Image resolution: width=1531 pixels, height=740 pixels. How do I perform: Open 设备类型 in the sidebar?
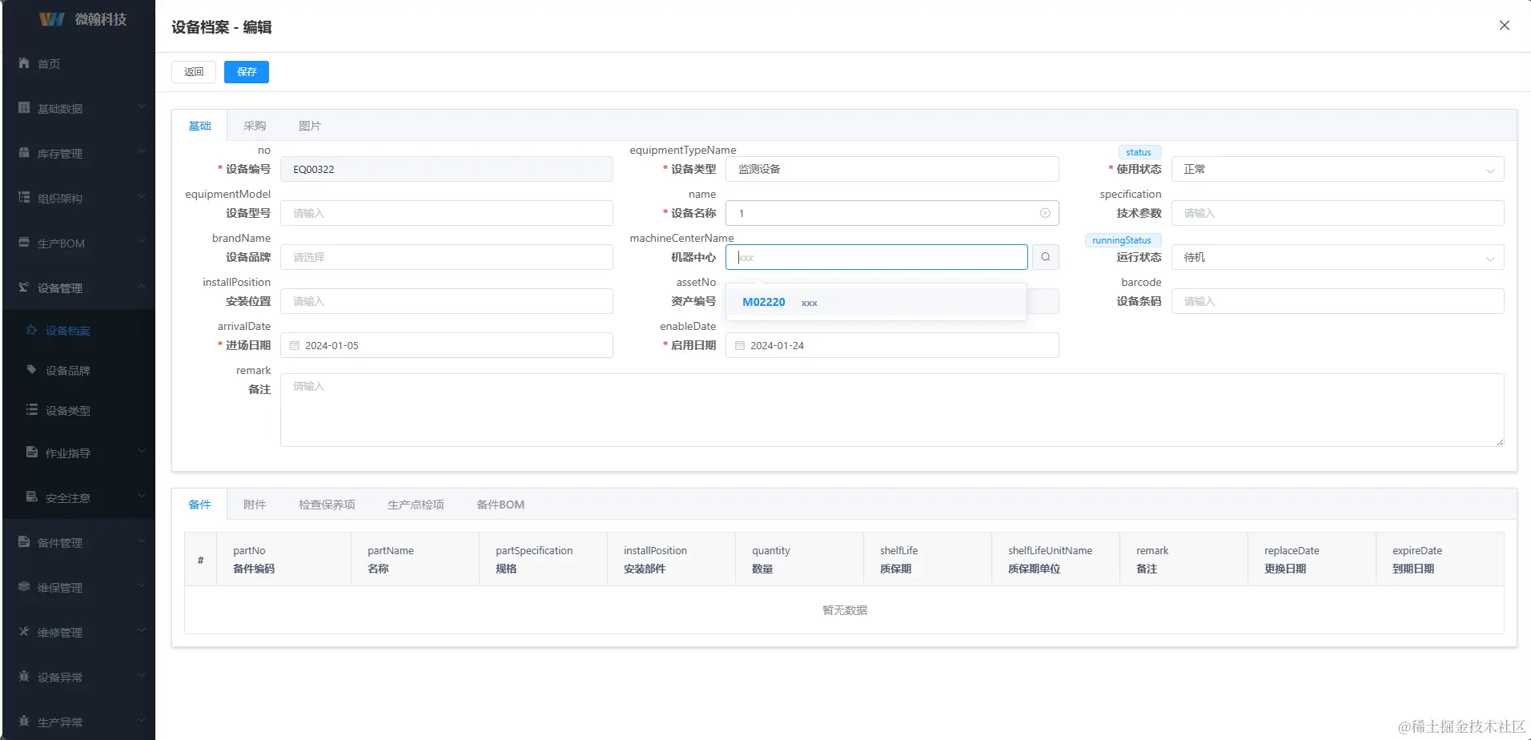point(78,410)
